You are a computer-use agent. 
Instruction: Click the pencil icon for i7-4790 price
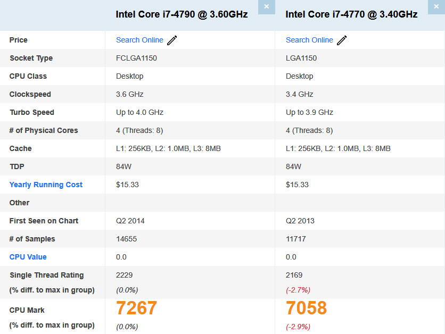172,40
